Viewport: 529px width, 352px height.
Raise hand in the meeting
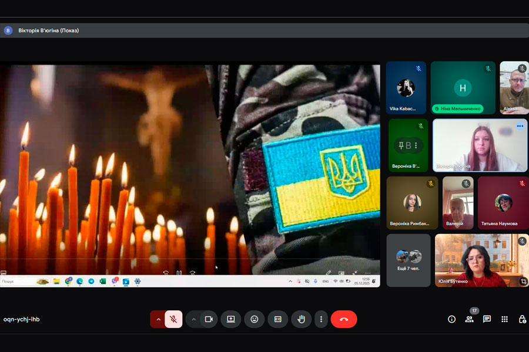[302, 319]
